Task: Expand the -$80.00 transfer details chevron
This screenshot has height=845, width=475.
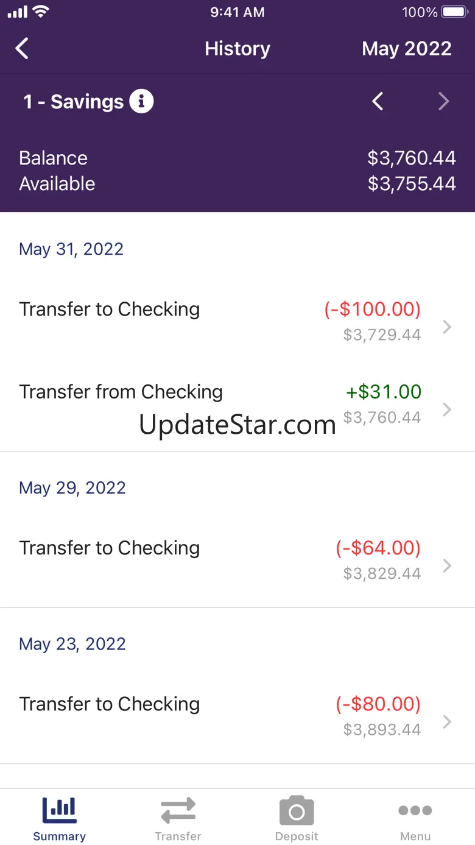Action: (x=448, y=722)
